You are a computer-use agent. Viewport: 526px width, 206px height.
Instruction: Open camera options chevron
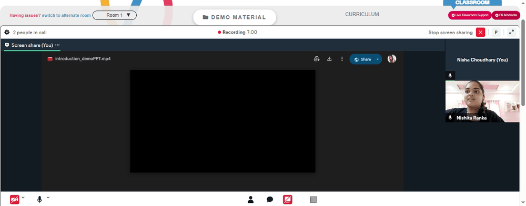[23, 198]
